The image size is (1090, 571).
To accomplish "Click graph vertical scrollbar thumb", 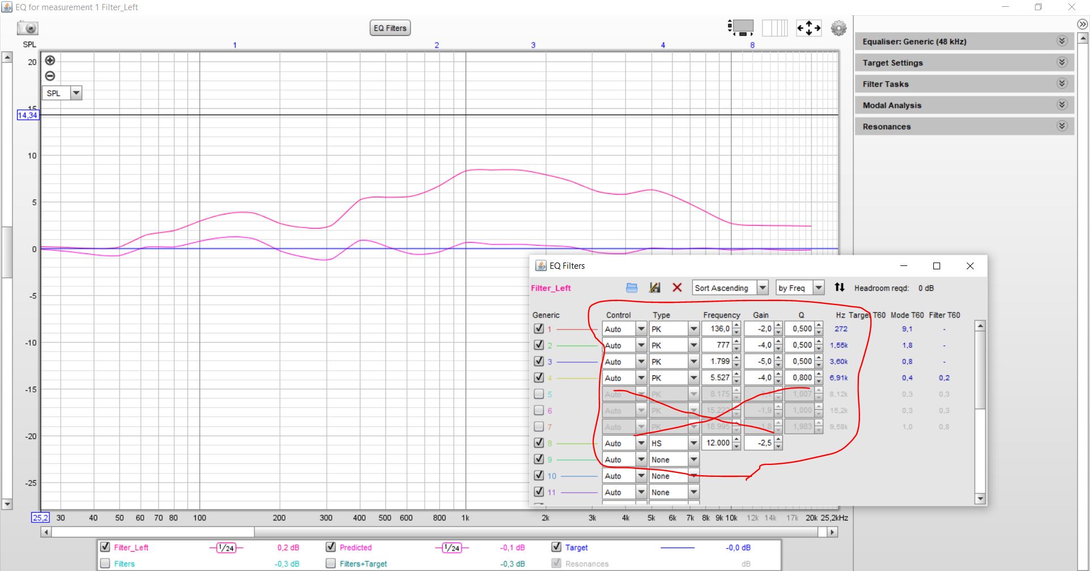I will (7, 252).
